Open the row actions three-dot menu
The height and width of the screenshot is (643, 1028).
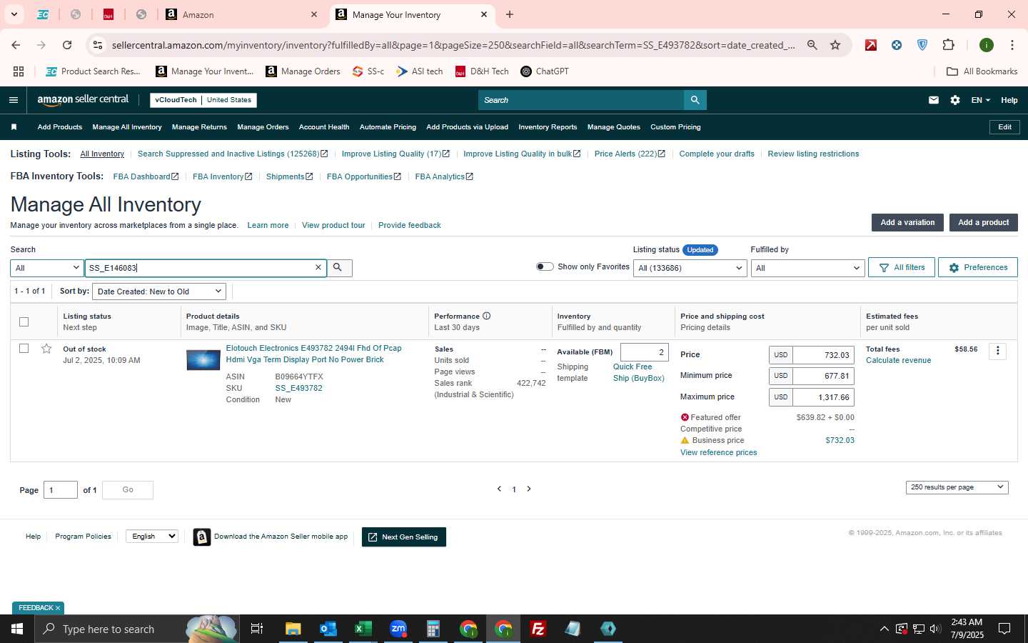tap(997, 351)
